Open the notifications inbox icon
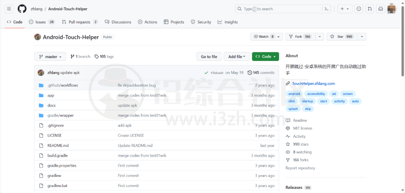 tap(381, 9)
